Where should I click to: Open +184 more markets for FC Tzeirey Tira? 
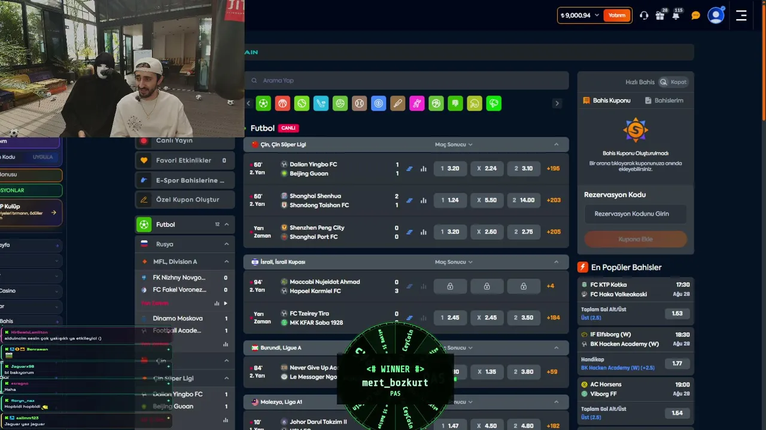tap(553, 318)
